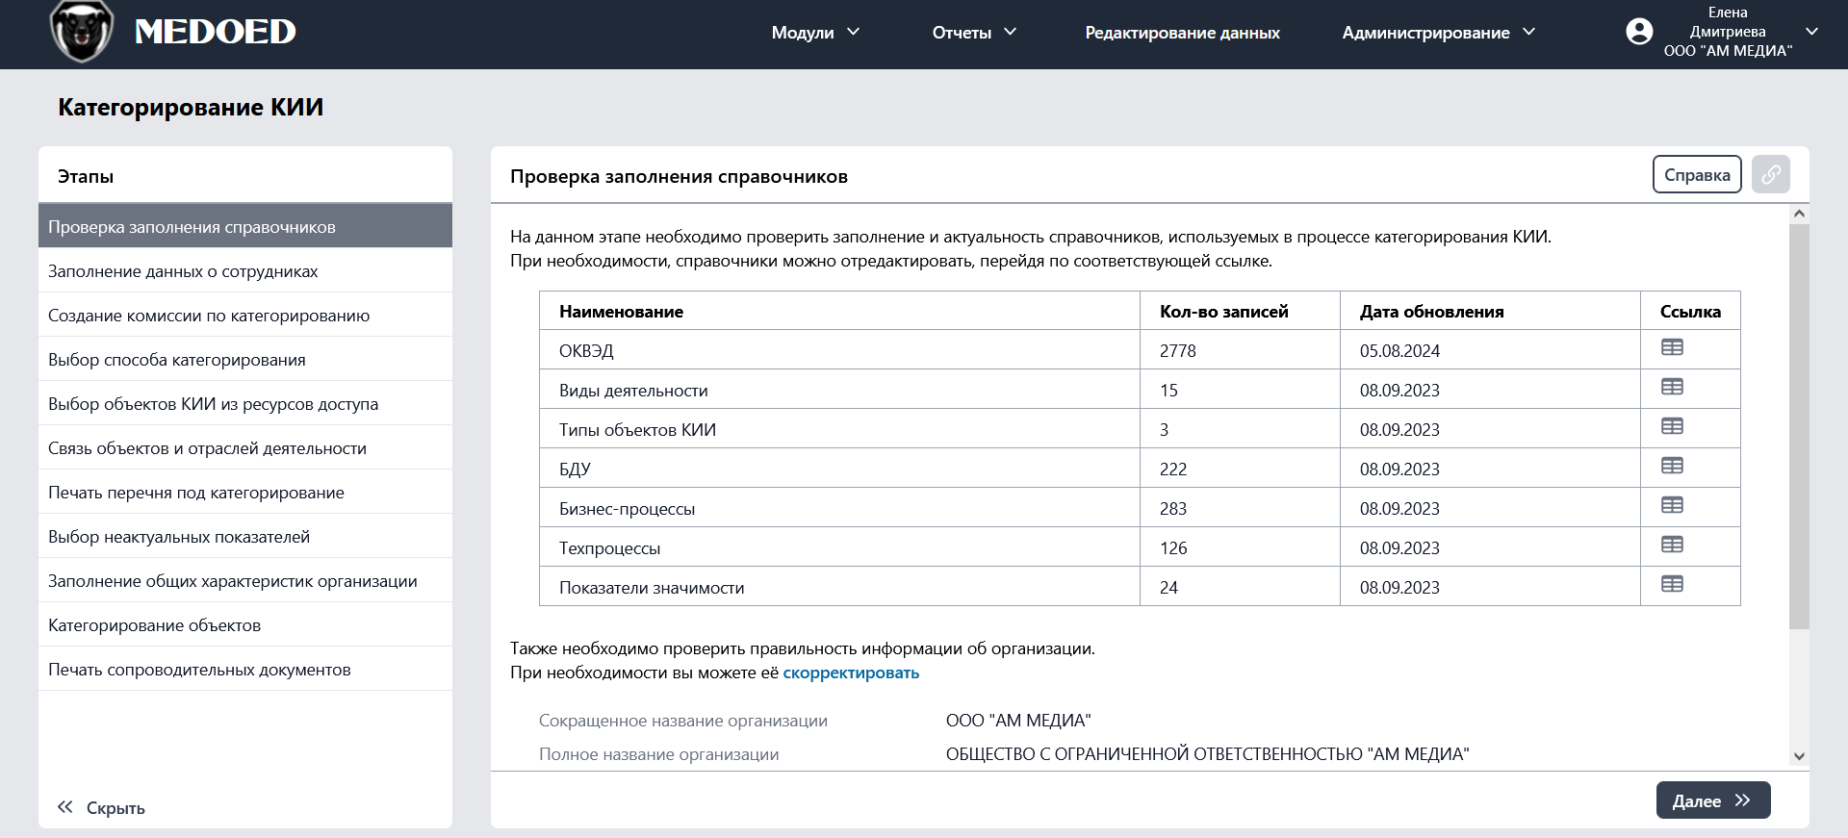The width and height of the screenshot is (1848, 838).
Task: Select the Создание комиссии по категорированию stage
Action: (x=209, y=316)
